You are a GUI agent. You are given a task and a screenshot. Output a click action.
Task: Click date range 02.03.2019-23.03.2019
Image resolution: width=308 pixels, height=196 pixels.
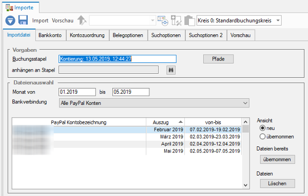(215, 137)
